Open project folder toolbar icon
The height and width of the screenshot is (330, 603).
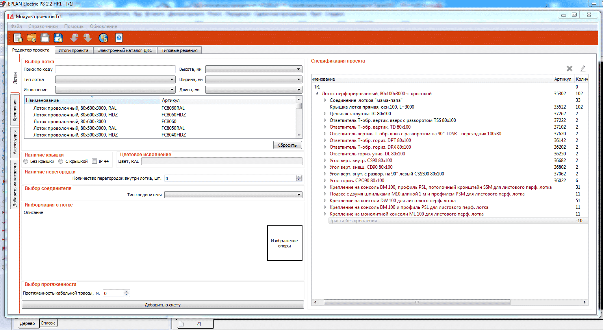tap(32, 38)
